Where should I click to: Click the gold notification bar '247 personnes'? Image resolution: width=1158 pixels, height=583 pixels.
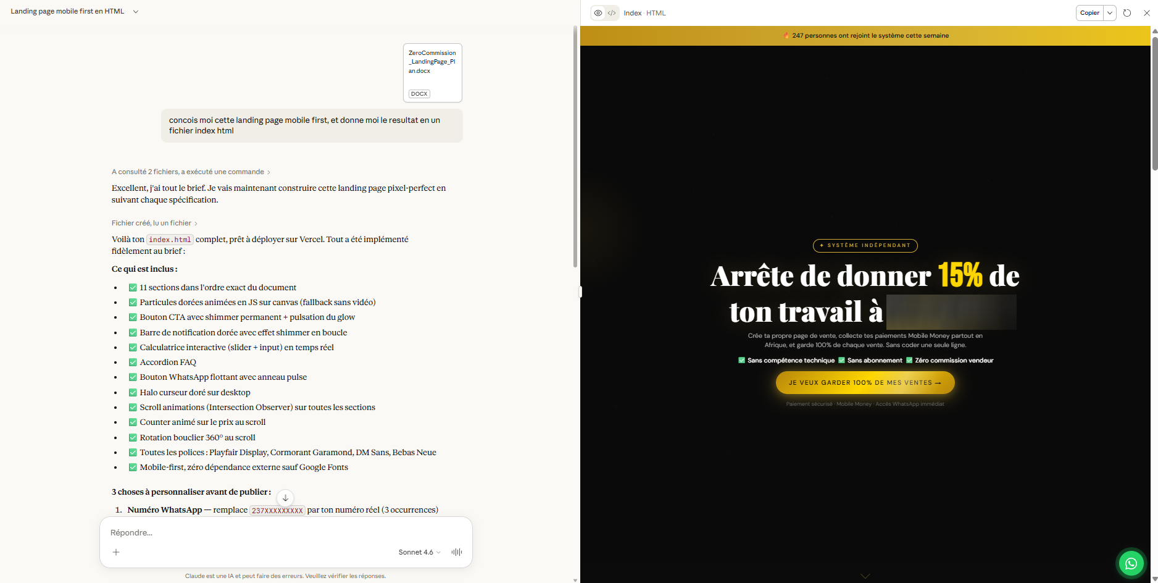pos(865,36)
